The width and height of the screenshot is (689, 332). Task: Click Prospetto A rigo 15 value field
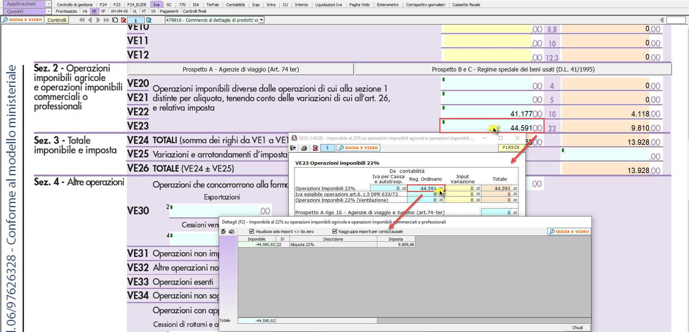pos(500,212)
